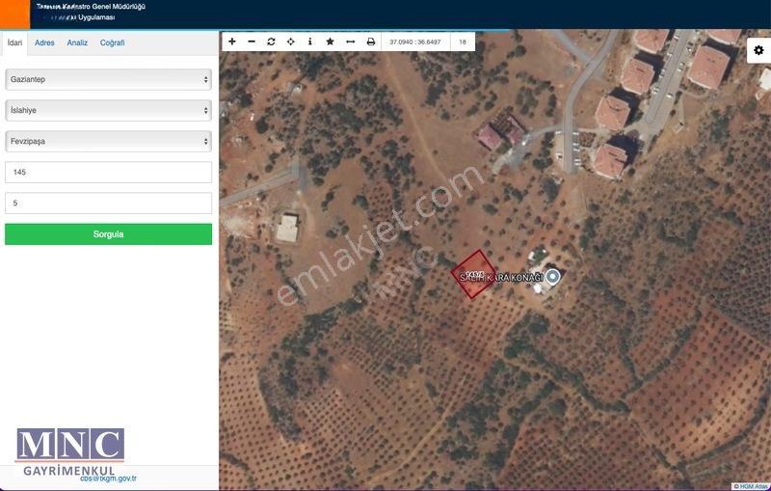Screen dimensions: 771x491
Task: Click the star favorites icon
Action: 330,41
